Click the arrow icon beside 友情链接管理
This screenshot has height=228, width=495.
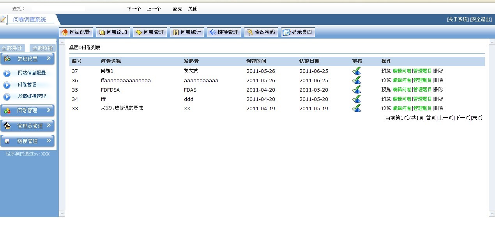[x=7, y=96]
